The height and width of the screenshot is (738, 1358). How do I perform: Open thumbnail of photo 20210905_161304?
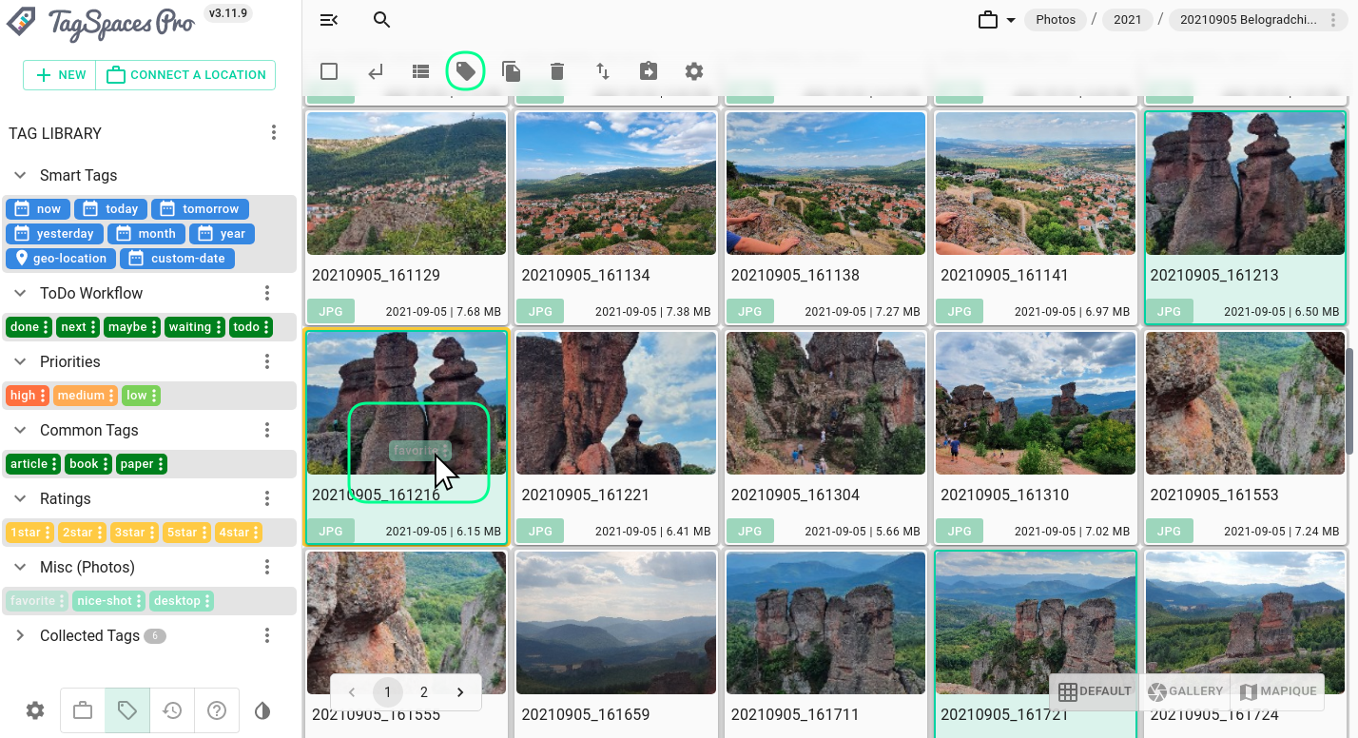tap(825, 402)
